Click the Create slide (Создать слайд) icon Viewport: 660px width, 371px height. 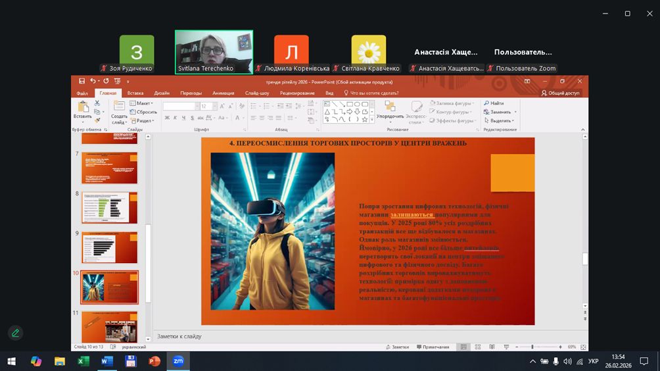119,107
